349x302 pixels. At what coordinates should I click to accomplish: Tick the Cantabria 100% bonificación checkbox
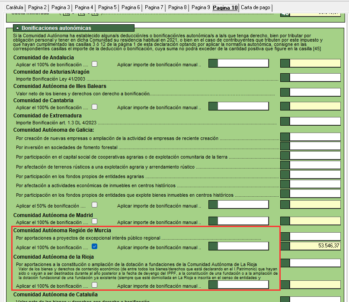coord(94,107)
